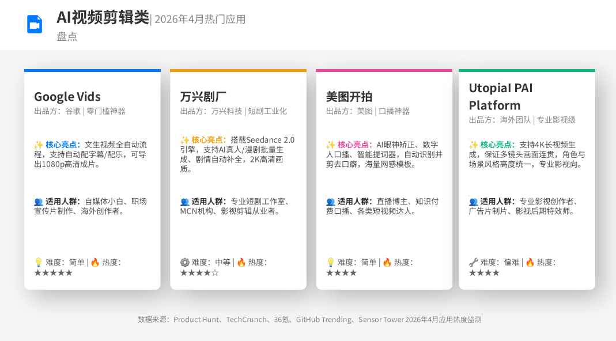Click 难度:简单 in Google Vids card
Viewport: 616px width, 341px height.
(65, 262)
